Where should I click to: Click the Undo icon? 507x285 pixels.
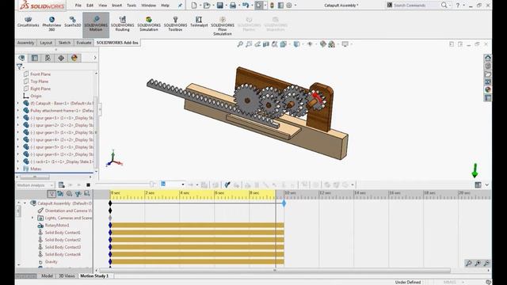(246, 6)
